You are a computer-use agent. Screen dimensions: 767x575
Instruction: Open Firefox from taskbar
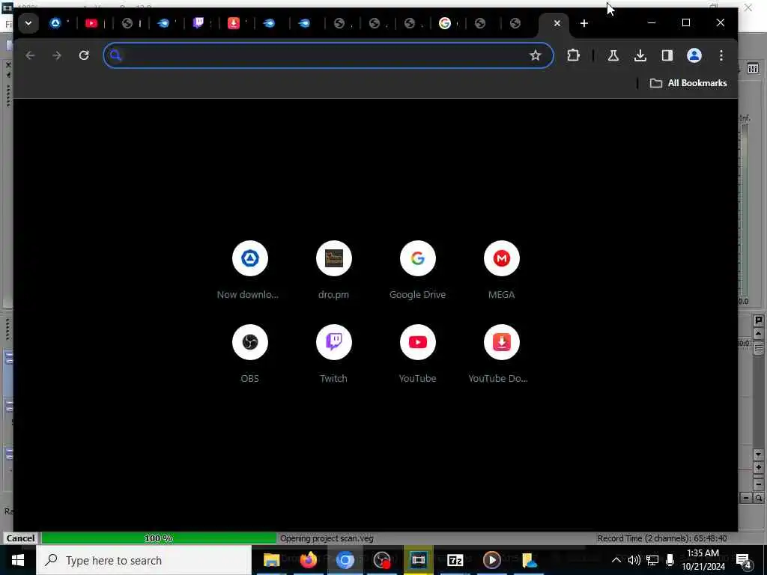(x=308, y=560)
